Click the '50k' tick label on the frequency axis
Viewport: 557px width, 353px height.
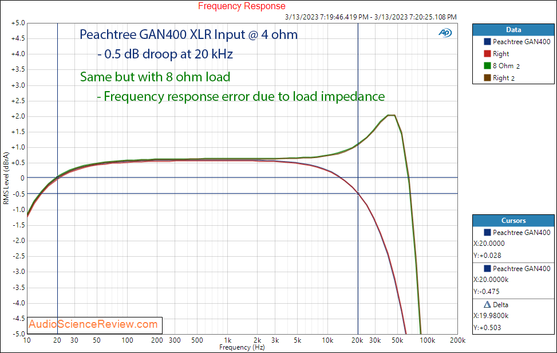397,340
